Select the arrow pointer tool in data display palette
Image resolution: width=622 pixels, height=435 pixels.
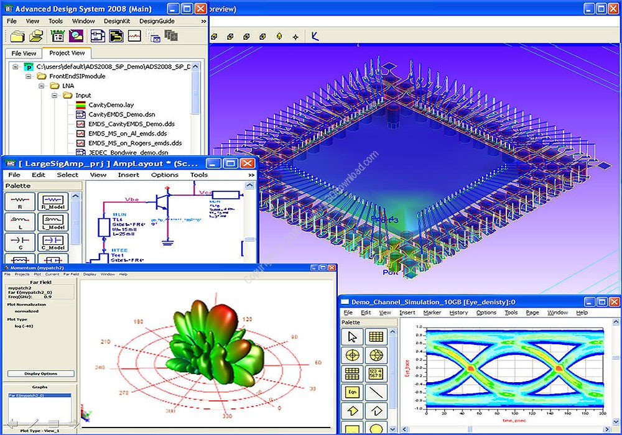click(x=352, y=337)
